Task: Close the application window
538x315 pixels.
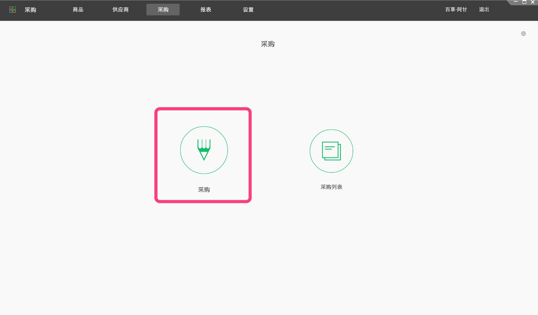Action: coord(533,2)
